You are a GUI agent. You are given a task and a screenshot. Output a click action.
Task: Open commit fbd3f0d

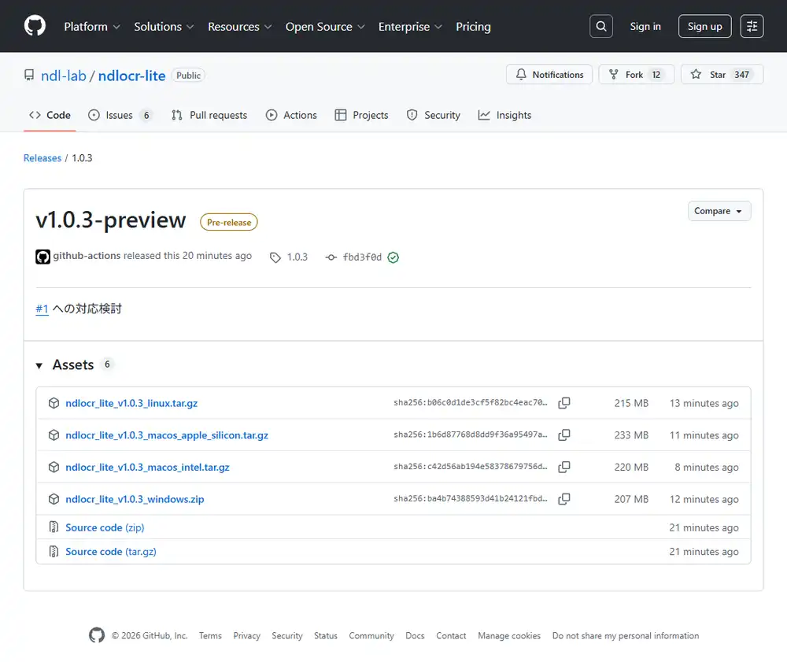click(362, 257)
